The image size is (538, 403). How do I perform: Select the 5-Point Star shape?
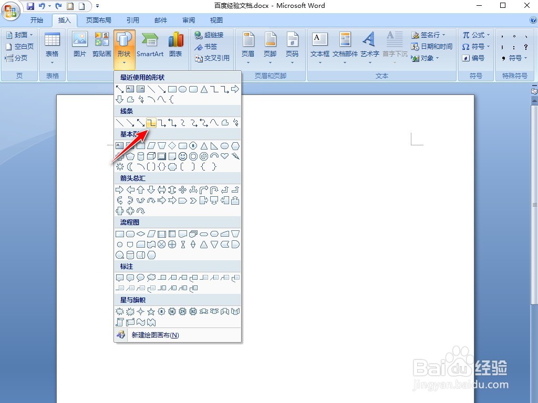pos(151,312)
